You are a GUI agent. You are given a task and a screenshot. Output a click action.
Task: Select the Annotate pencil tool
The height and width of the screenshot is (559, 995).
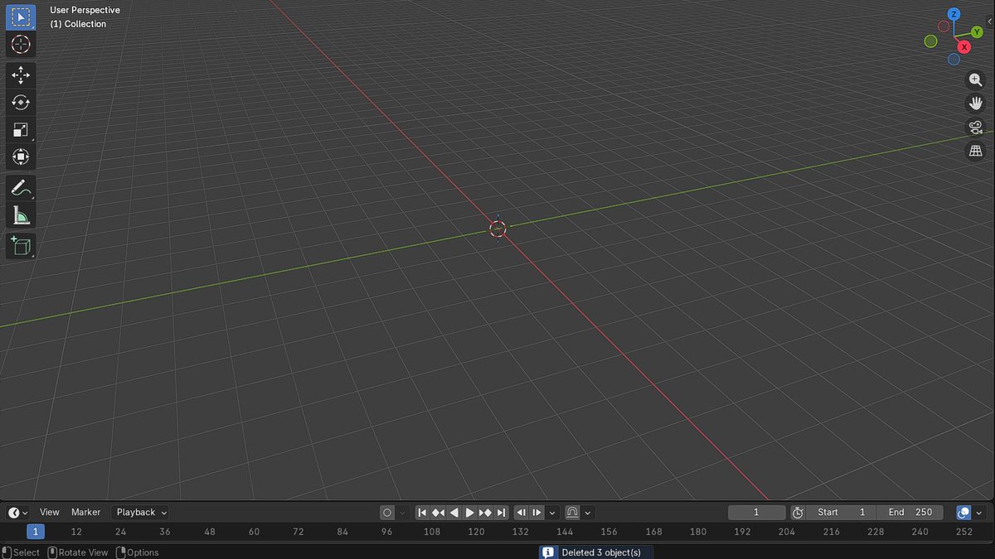click(x=21, y=189)
